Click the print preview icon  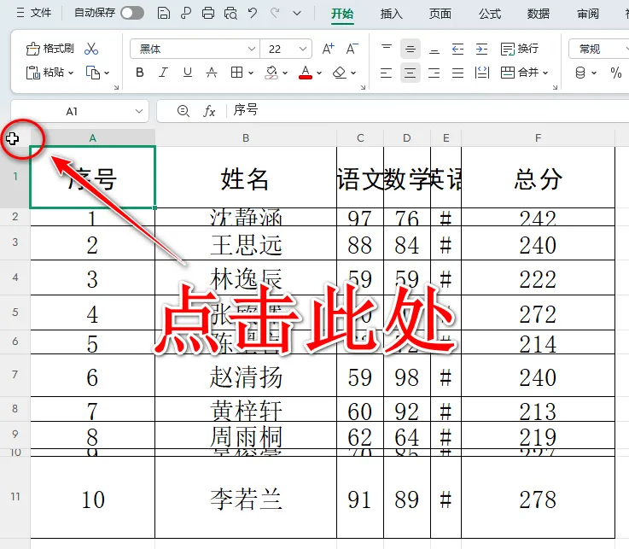point(230,14)
